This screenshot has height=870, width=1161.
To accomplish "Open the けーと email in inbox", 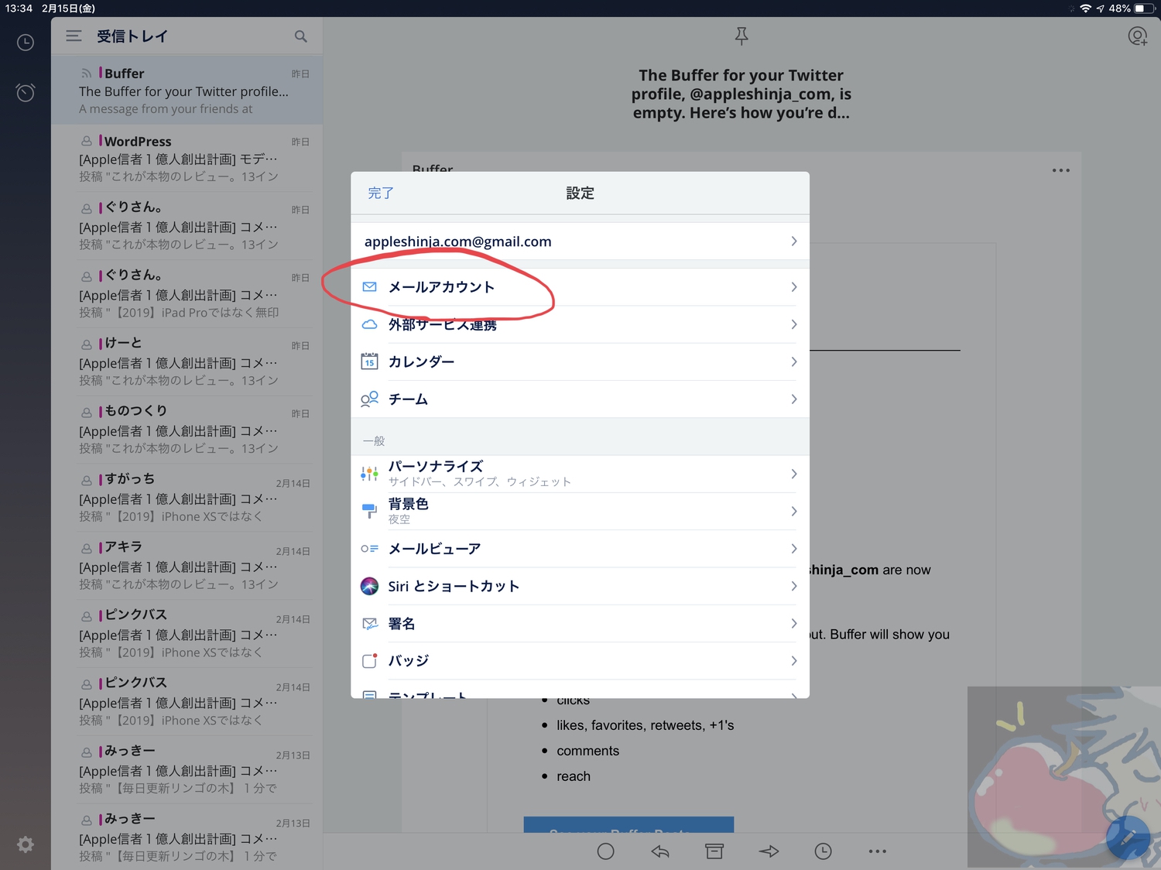I will pyautogui.click(x=187, y=362).
